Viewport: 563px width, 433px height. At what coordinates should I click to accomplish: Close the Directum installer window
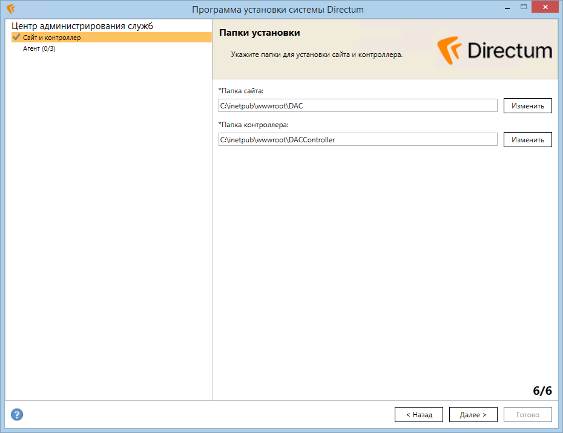(x=545, y=7)
